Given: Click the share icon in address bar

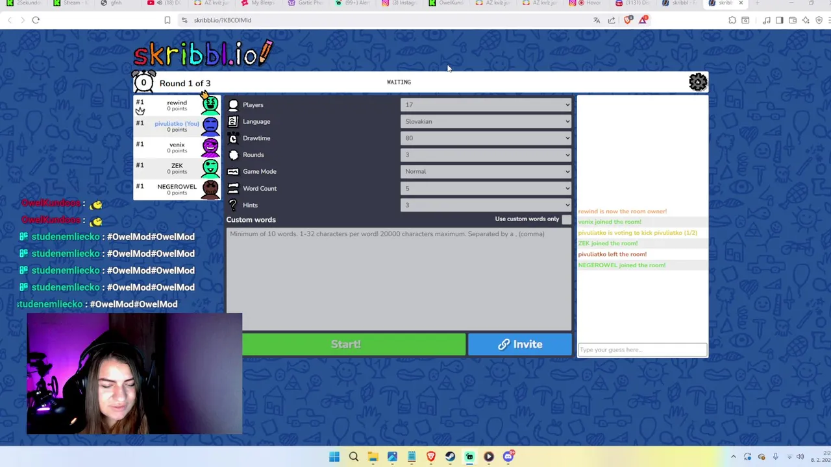Looking at the screenshot, I should (x=612, y=20).
